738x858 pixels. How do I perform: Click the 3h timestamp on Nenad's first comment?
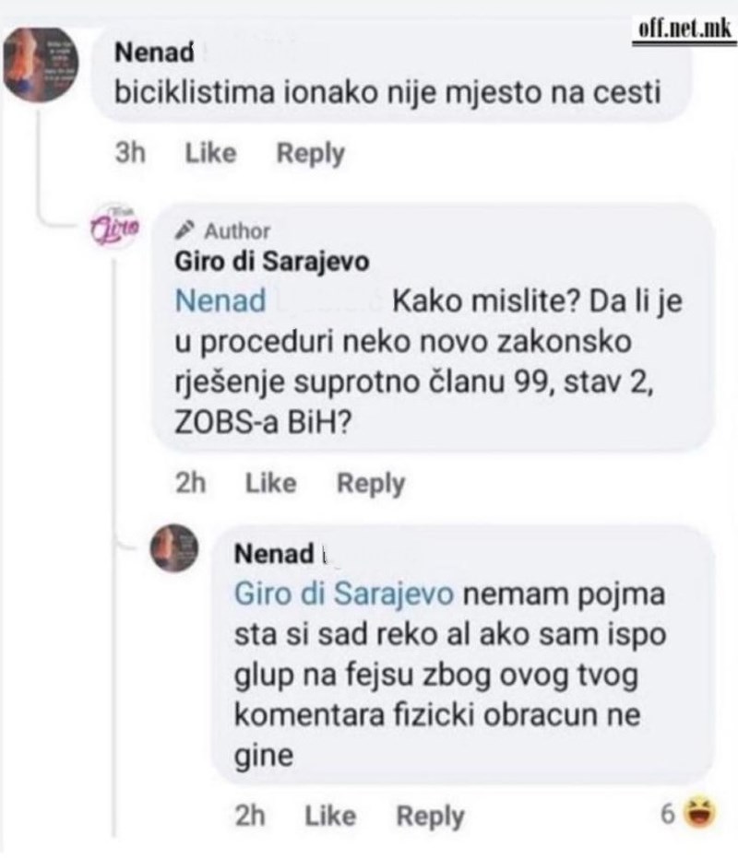[132, 153]
